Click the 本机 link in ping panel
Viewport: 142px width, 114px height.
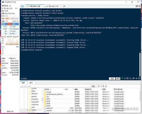pyautogui.click(x=17, y=47)
